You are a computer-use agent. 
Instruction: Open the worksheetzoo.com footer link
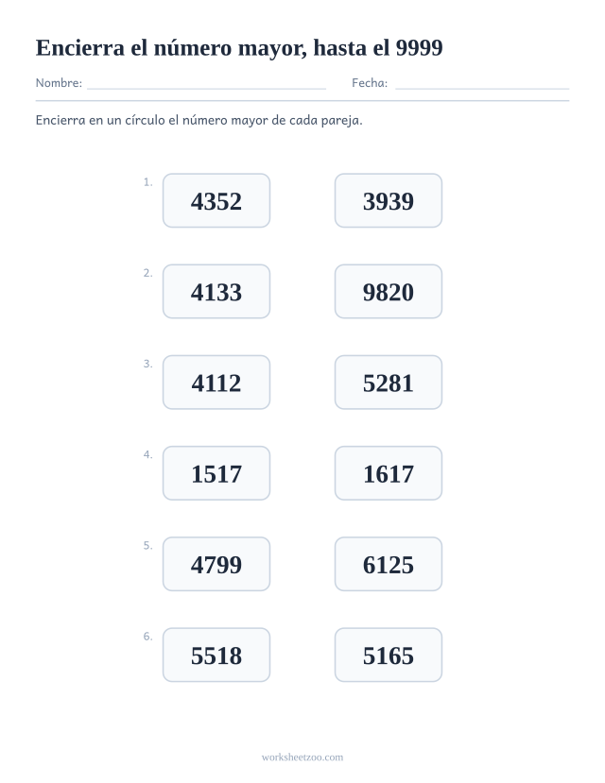302,757
